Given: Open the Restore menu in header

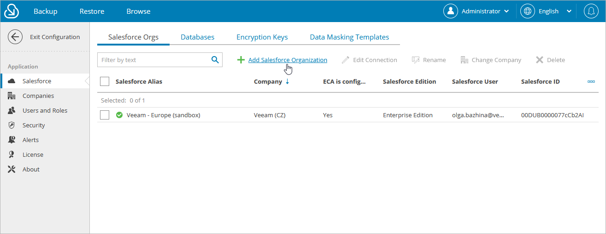Looking at the screenshot, I should (x=92, y=11).
